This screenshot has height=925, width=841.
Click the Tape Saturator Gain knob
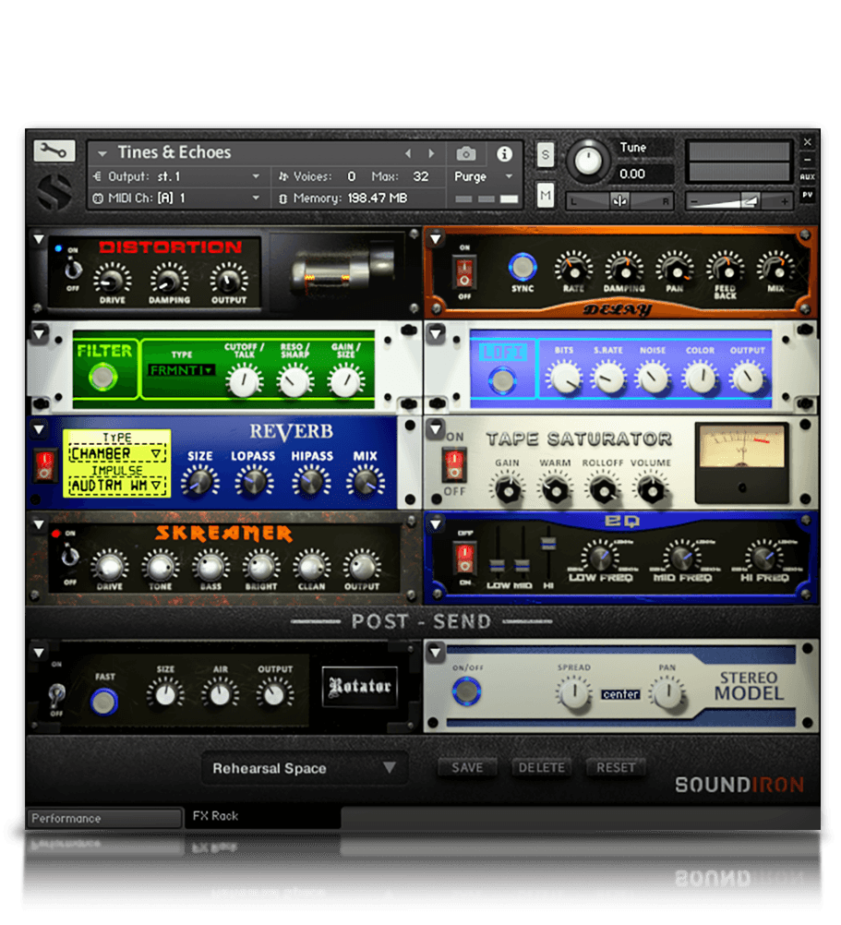(507, 489)
